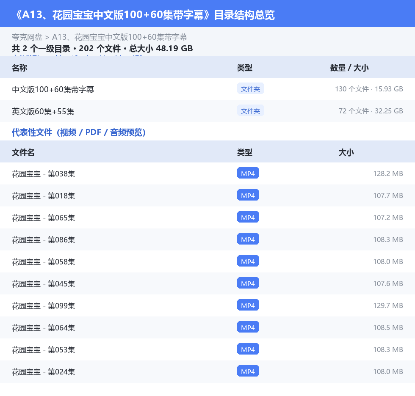This screenshot has width=415, height=396.
Task: Select file 花园宝宝 - 第086集
Action: 43,239
